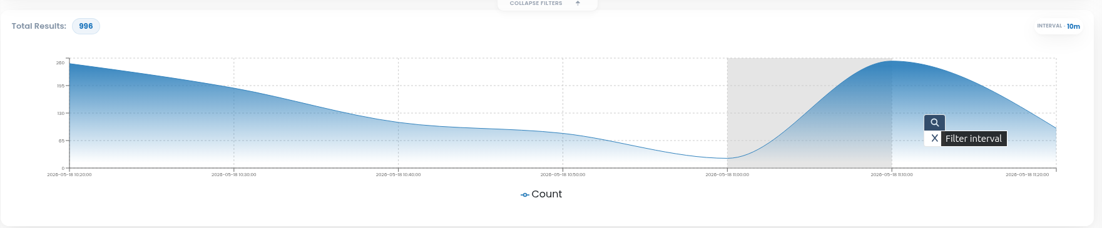
Task: Click the up arrow next to Collapse Filters
Action: (578, 3)
